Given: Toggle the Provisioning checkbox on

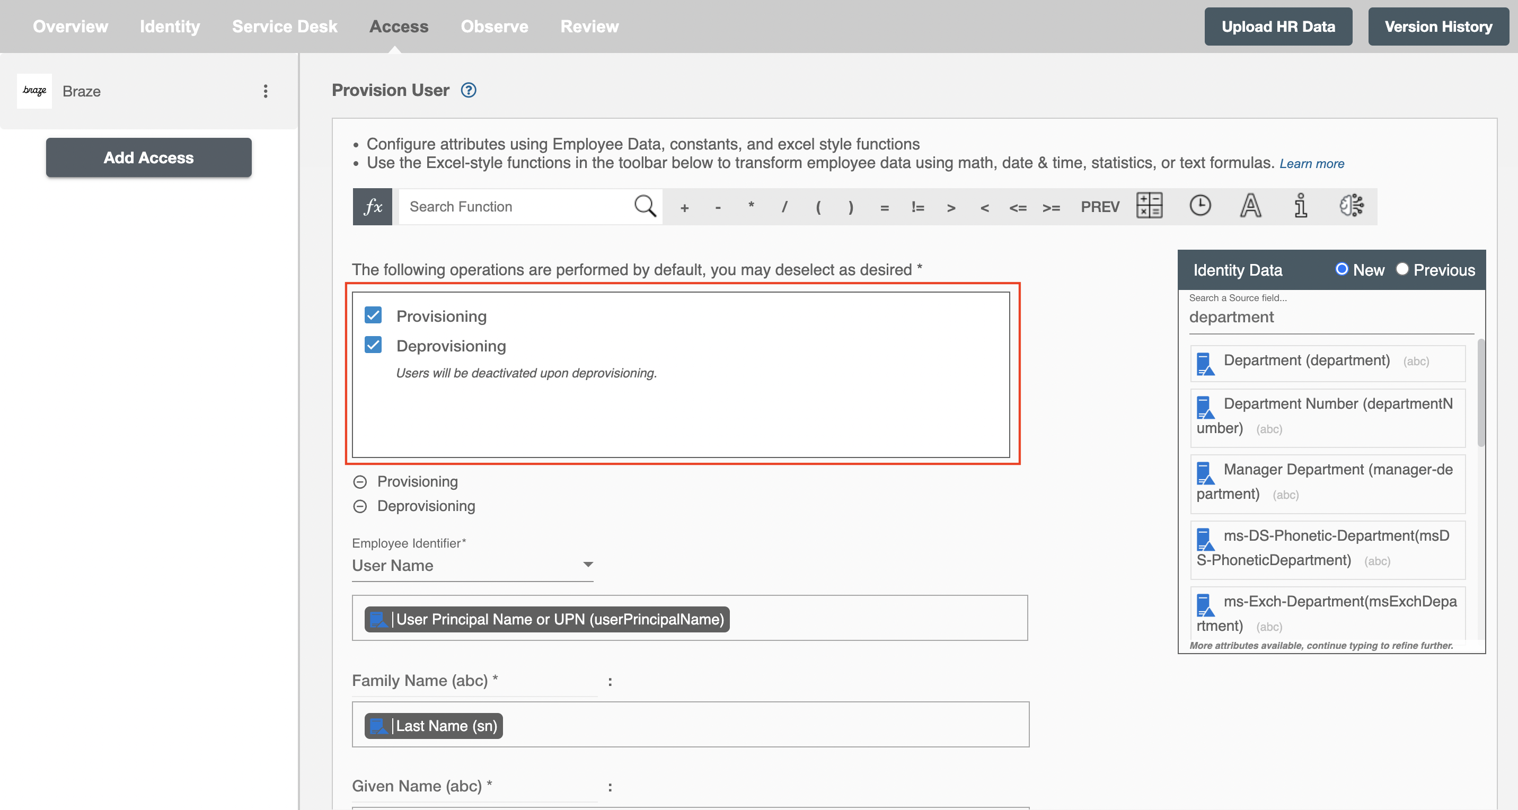Looking at the screenshot, I should tap(374, 314).
